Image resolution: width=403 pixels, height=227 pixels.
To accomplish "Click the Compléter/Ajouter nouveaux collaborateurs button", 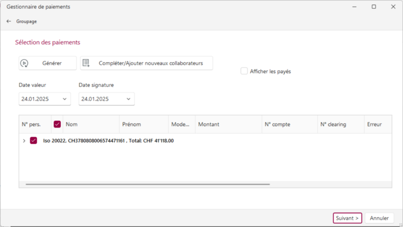I will [147, 63].
